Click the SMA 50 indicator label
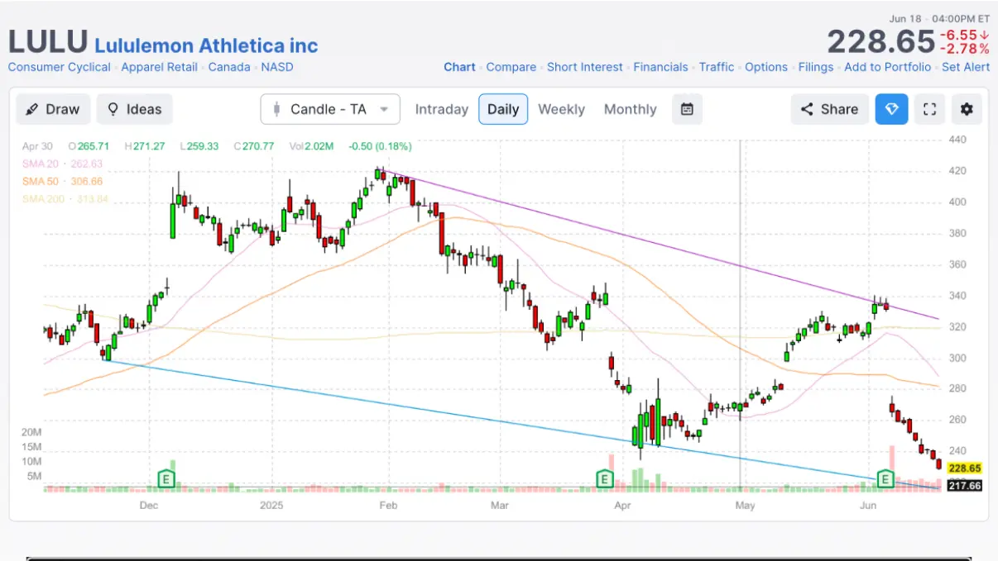Image resolution: width=998 pixels, height=561 pixels. coord(62,181)
